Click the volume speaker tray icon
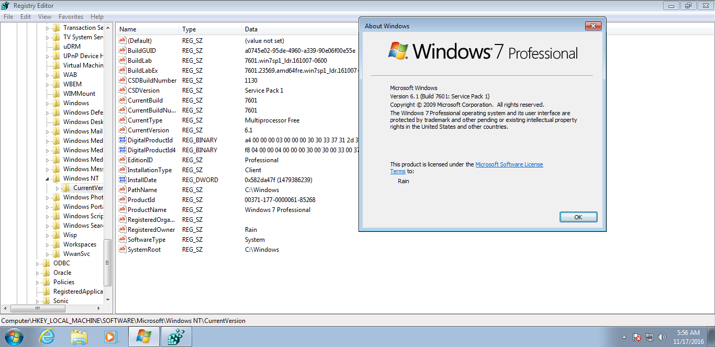This screenshot has height=347, width=715. [662, 337]
